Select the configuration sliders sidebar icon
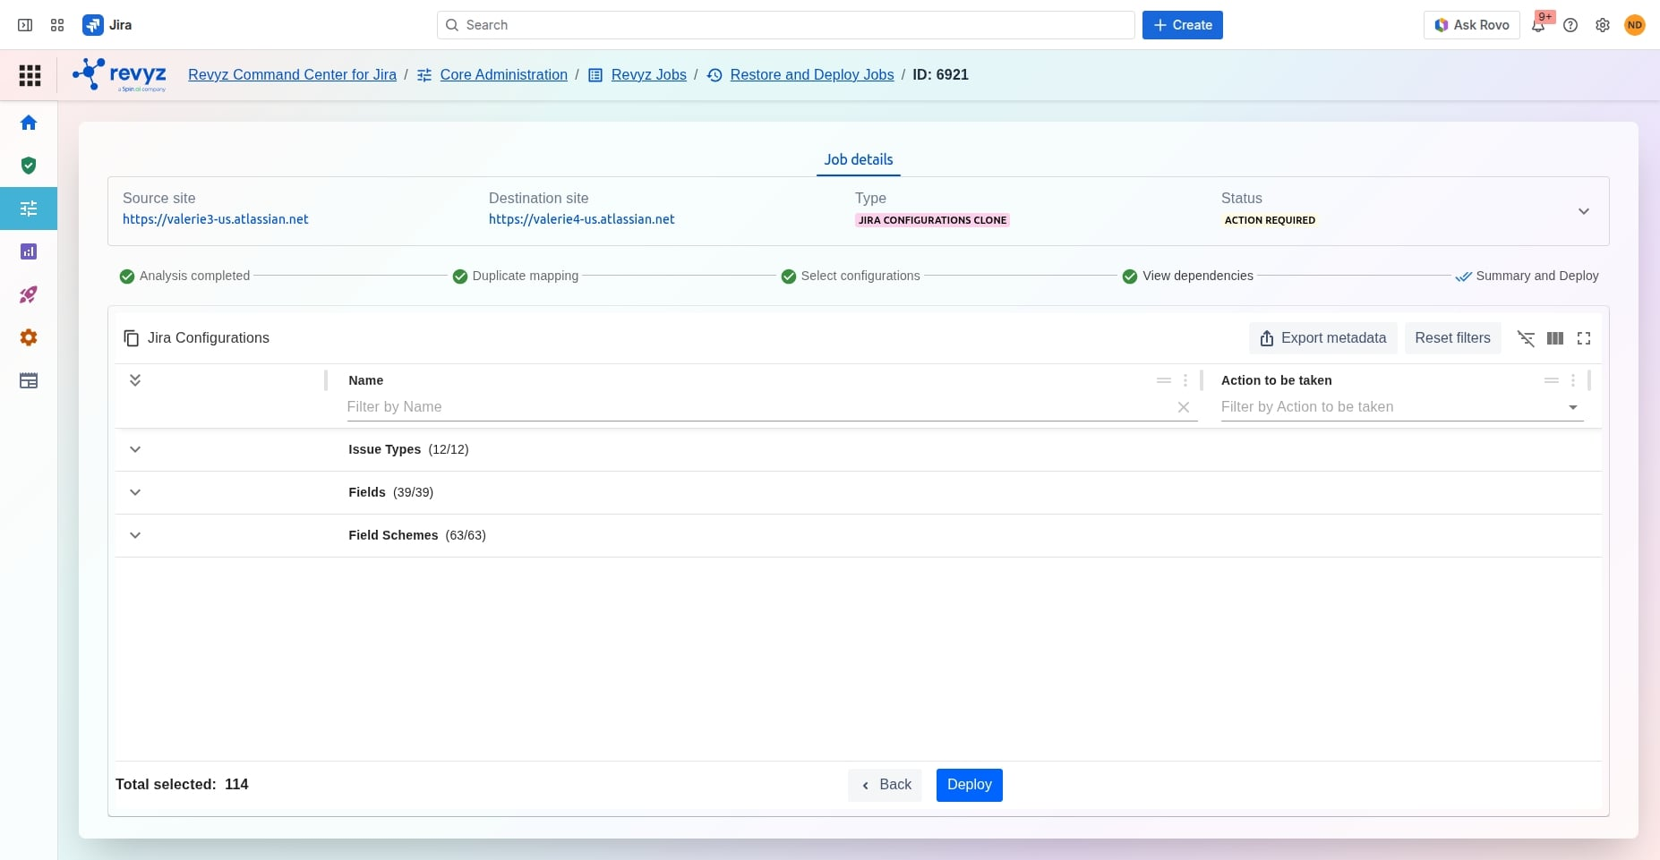The width and height of the screenshot is (1660, 860). 29,209
